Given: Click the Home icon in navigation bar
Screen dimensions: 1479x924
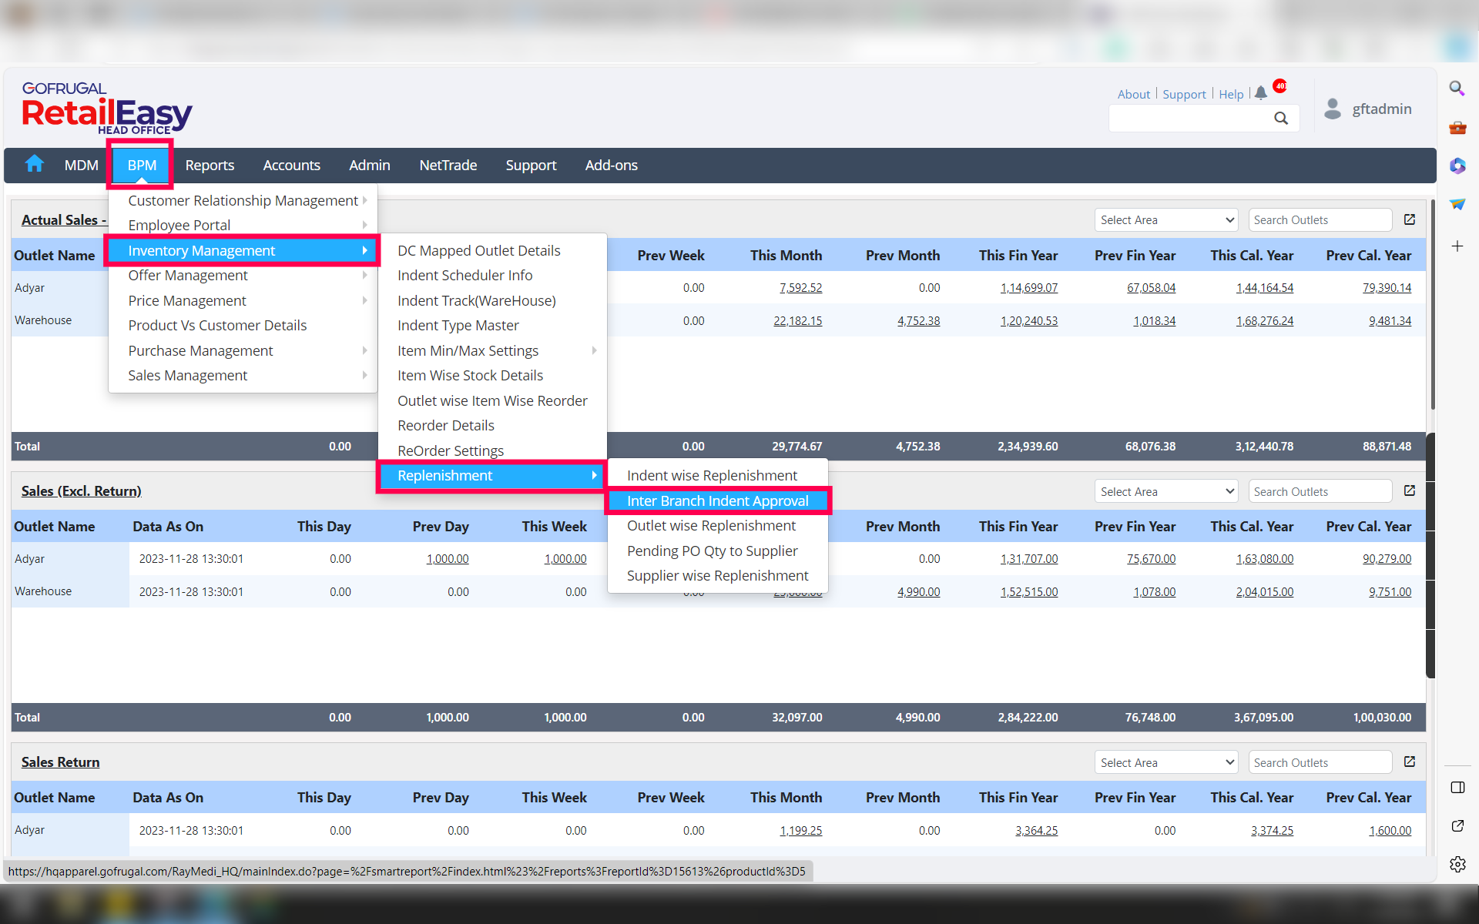Looking at the screenshot, I should 35,164.
